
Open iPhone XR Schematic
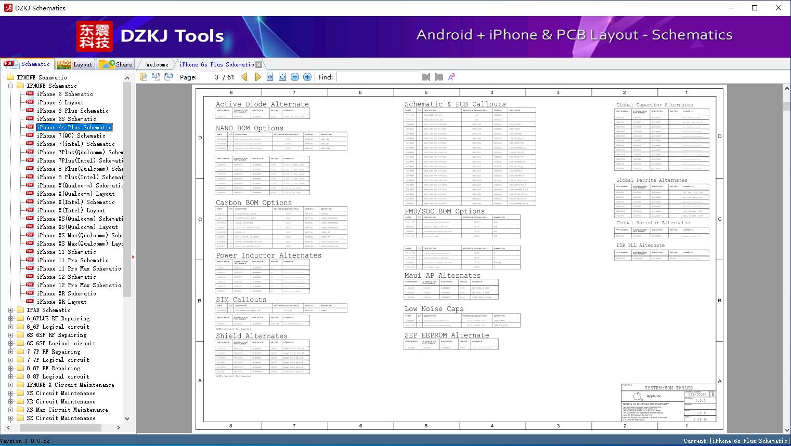coord(67,293)
